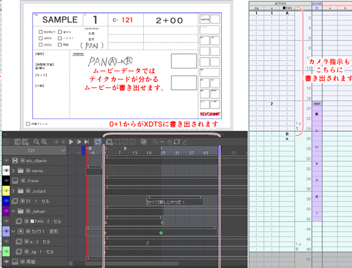Click the pencil edit icon in timeline toolbar

[185, 142]
